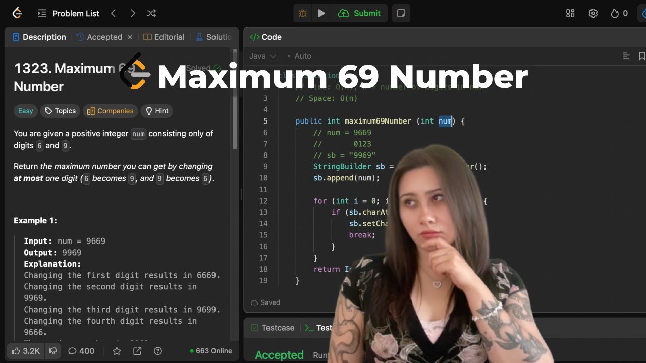Star the problem as favorite
The image size is (646, 363).
tap(117, 351)
